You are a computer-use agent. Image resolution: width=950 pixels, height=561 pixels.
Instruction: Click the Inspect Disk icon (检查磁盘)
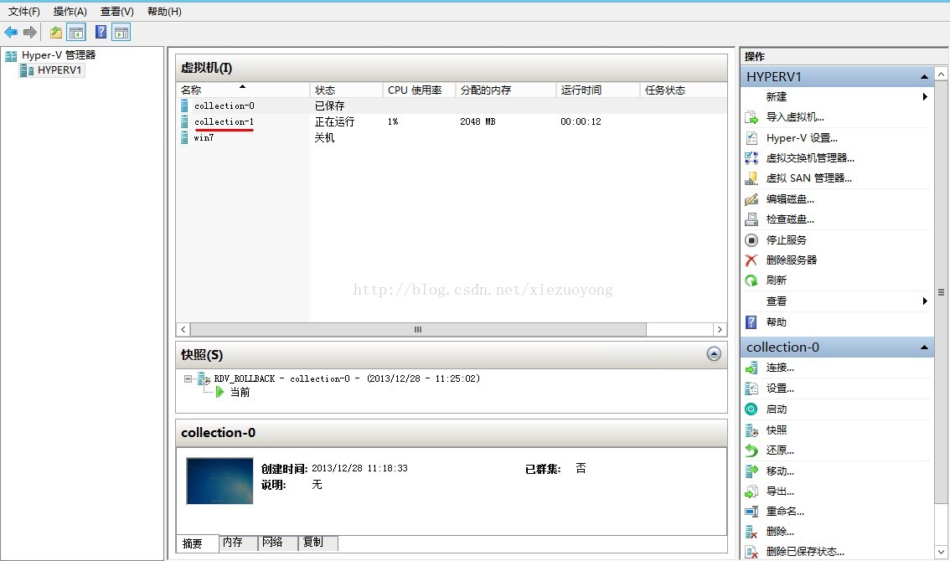coord(751,219)
